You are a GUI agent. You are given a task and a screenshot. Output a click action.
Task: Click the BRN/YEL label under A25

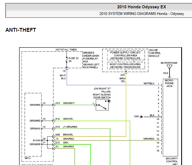[x=122, y=80]
